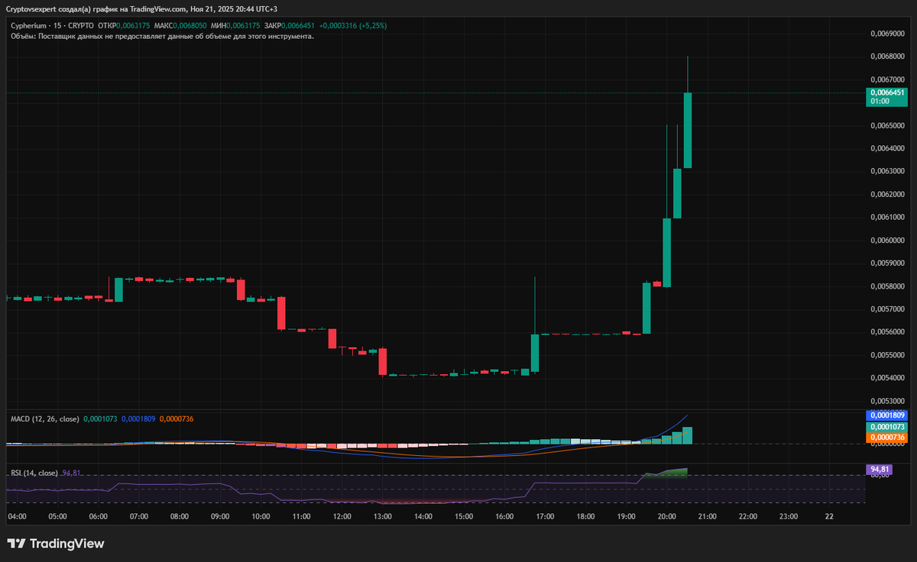Click the change value +0,0003316 (+5,25%)
This screenshot has width=917, height=562.
(354, 25)
